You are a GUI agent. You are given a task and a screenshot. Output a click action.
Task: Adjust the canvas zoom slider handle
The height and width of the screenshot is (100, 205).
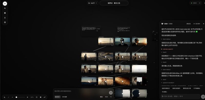click(x=16, y=97)
